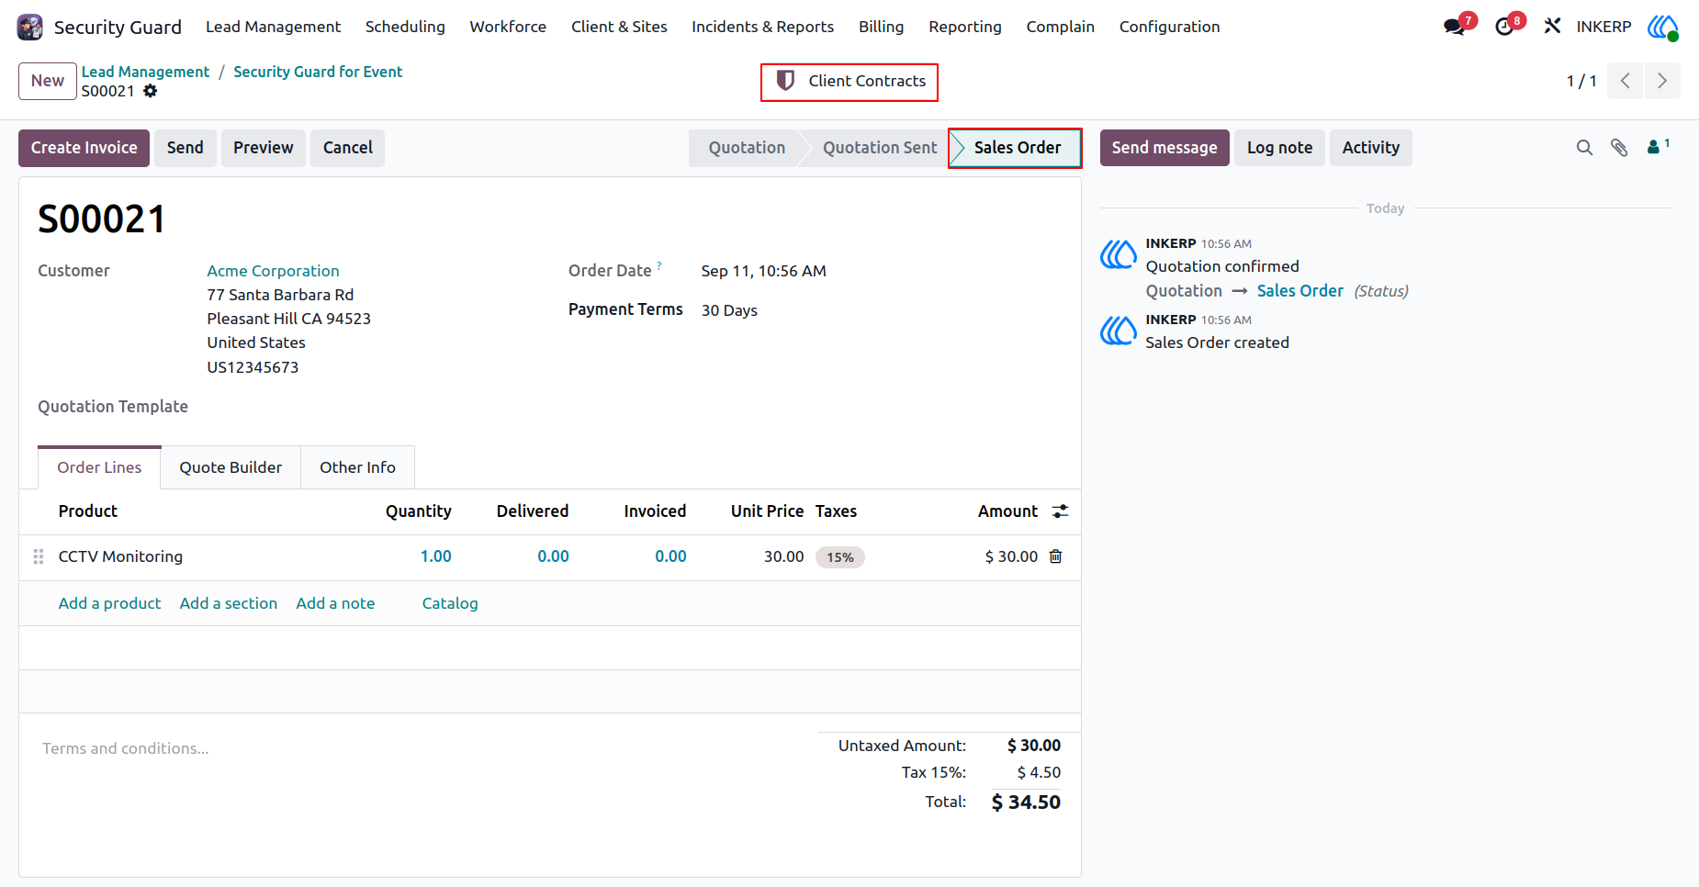The image size is (1699, 887).
Task: Click the Preview button
Action: pyautogui.click(x=264, y=148)
